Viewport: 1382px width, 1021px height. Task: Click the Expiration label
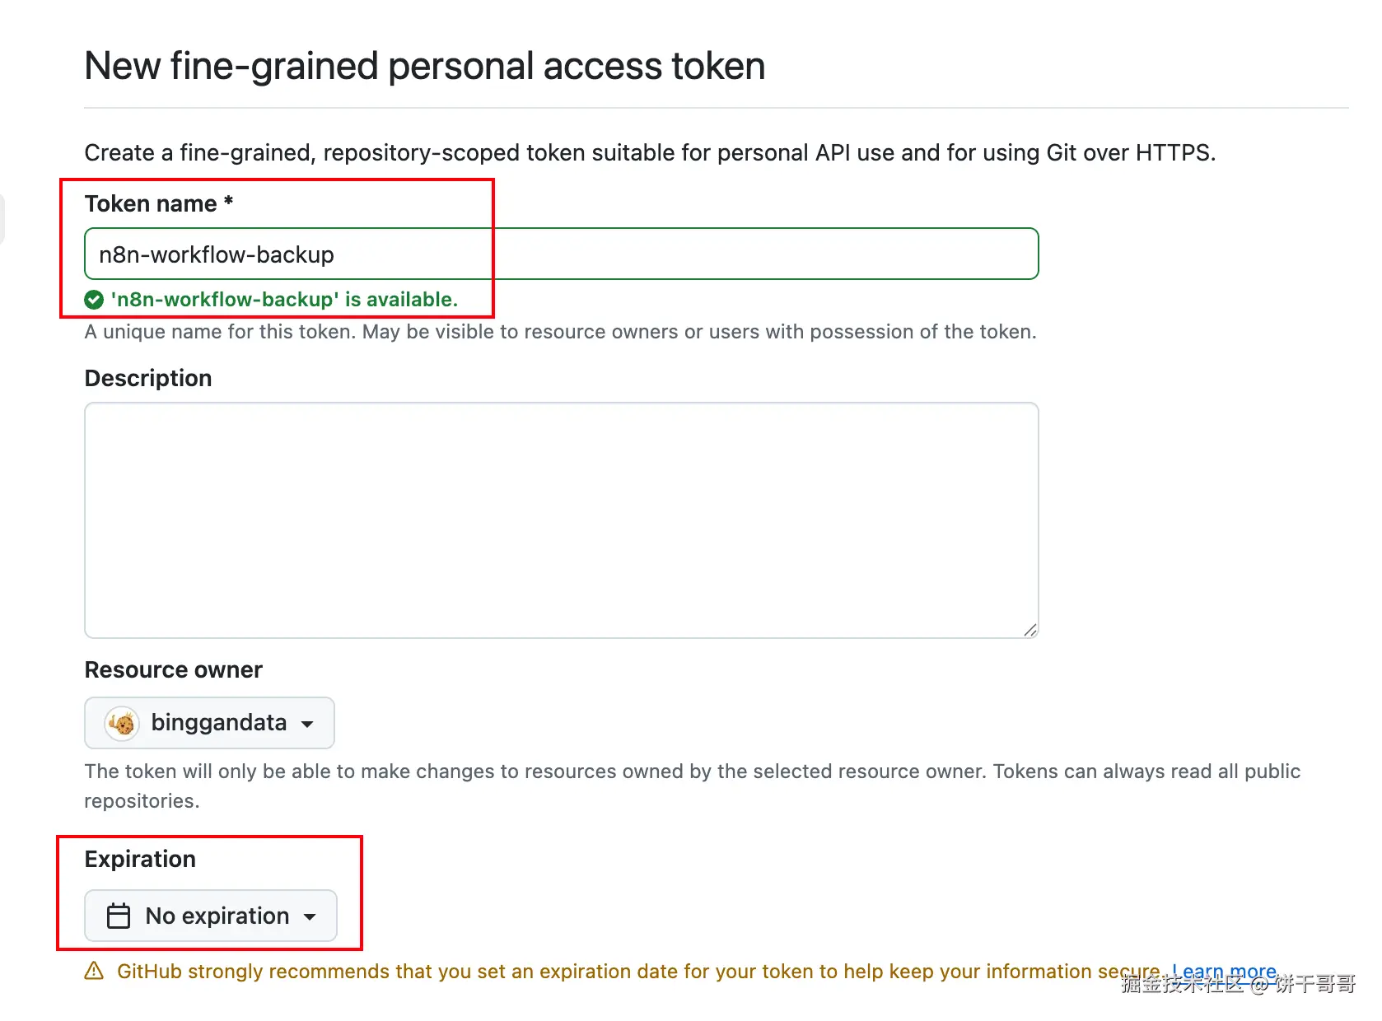tap(140, 859)
